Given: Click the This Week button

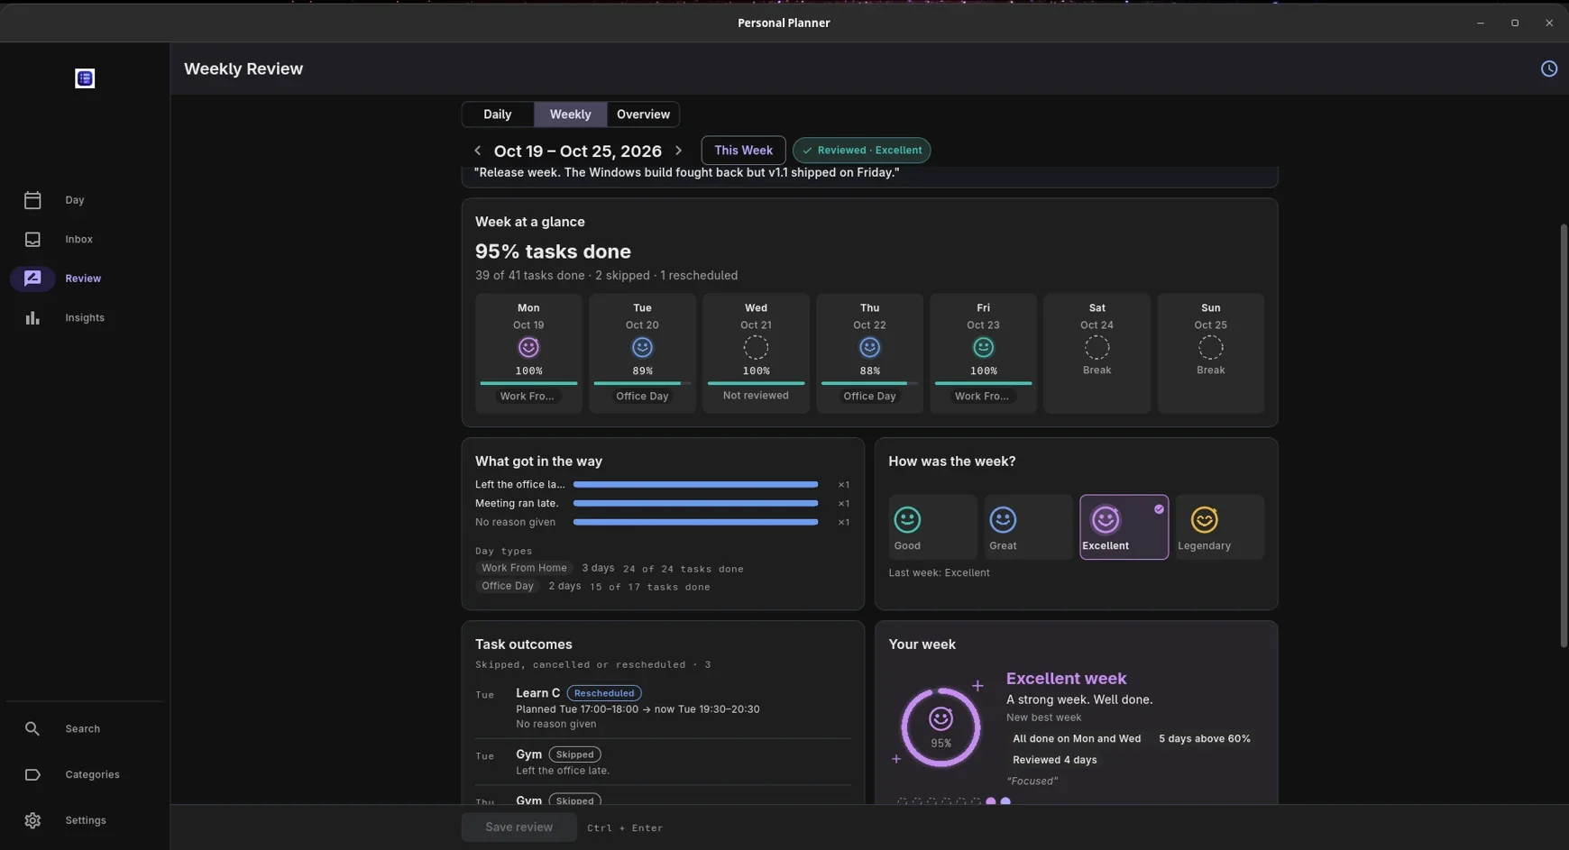Looking at the screenshot, I should 743,151.
